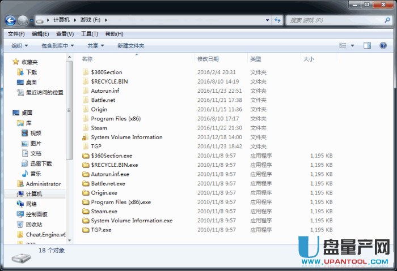Open the 工具(T) menu
Screen dimensions: 397x271
(90, 34)
